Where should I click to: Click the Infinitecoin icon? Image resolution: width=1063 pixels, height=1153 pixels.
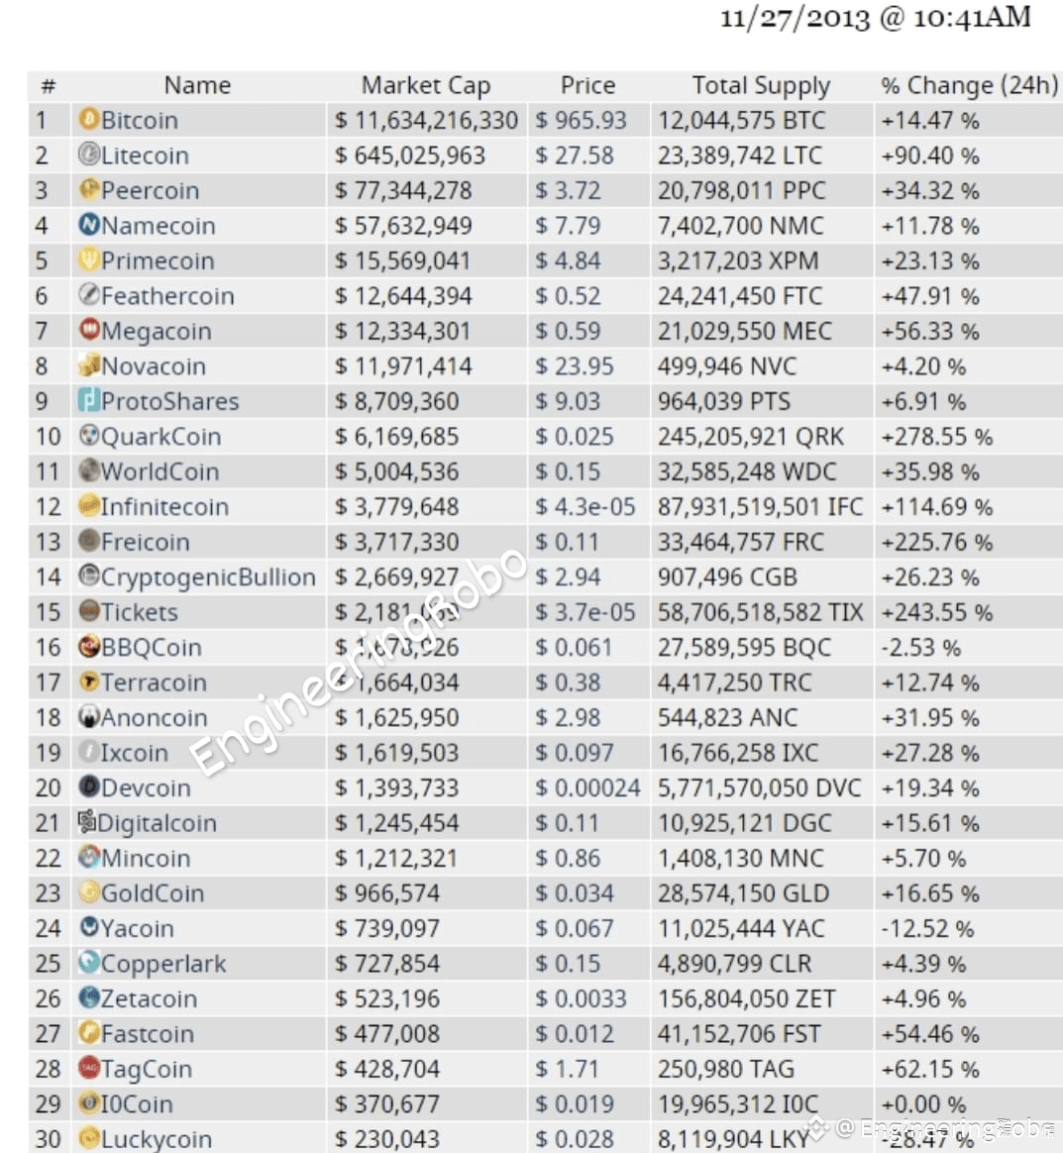[x=89, y=506]
